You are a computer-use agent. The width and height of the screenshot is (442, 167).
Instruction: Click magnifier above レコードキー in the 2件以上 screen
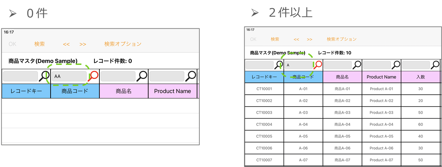279,65
